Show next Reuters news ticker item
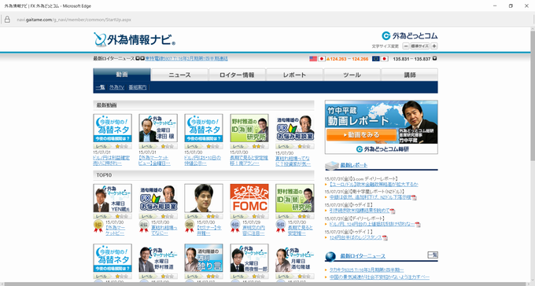The height and width of the screenshot is (286, 535). pos(142,59)
